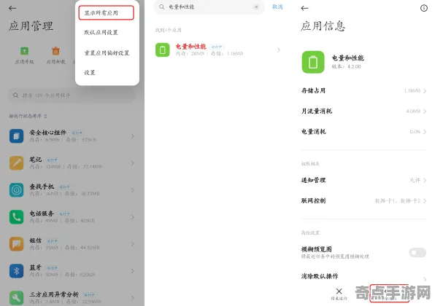The height and width of the screenshot is (306, 435).
Task: Select 显示所有应用 in popup menu
Action: pos(107,12)
